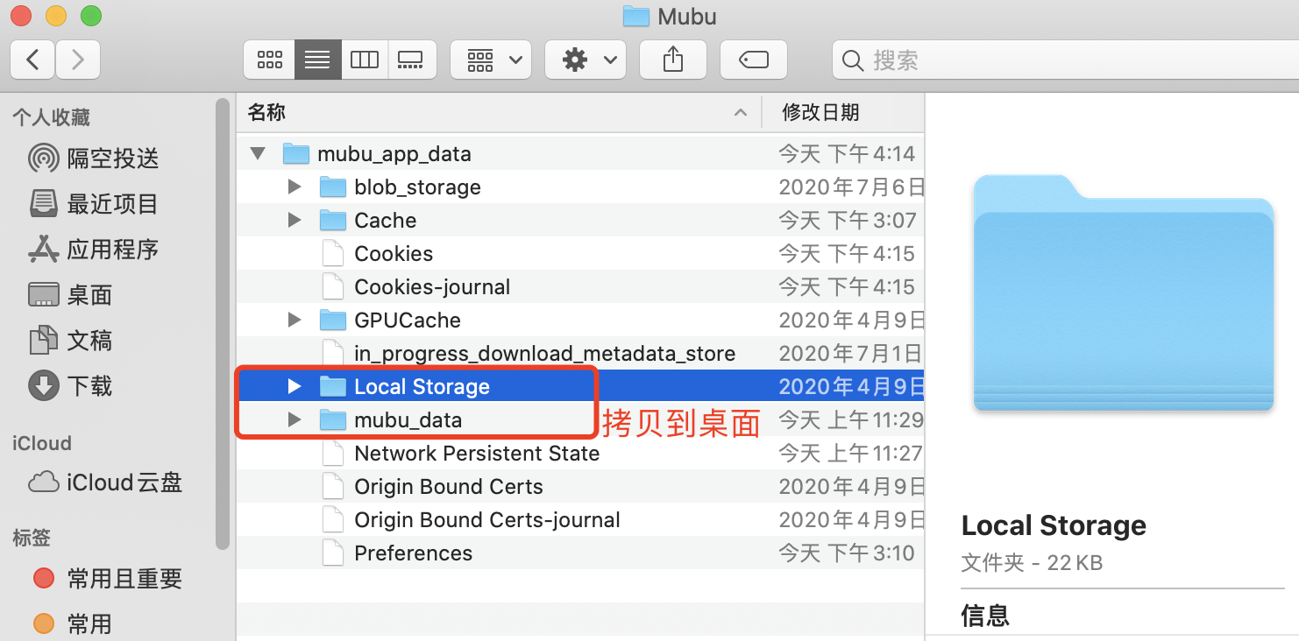This screenshot has width=1299, height=641.
Task: Focus the 搜索 search field
Action: click(x=1065, y=60)
